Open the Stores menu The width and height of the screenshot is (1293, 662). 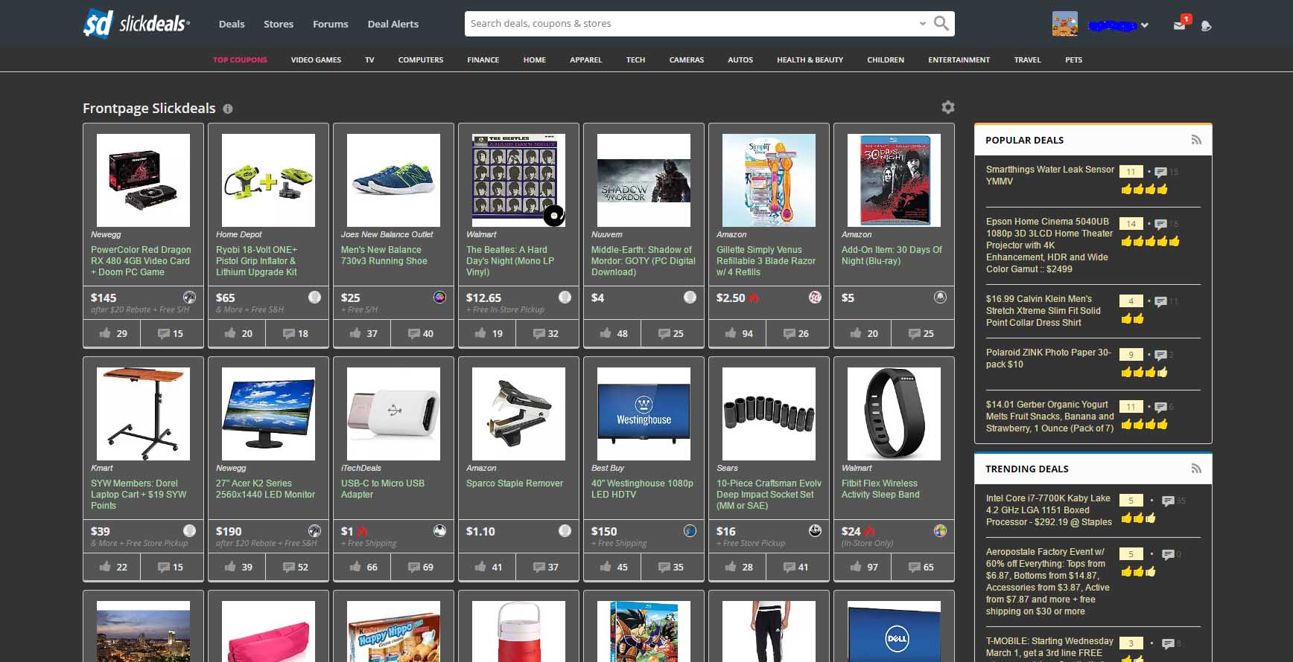279,24
